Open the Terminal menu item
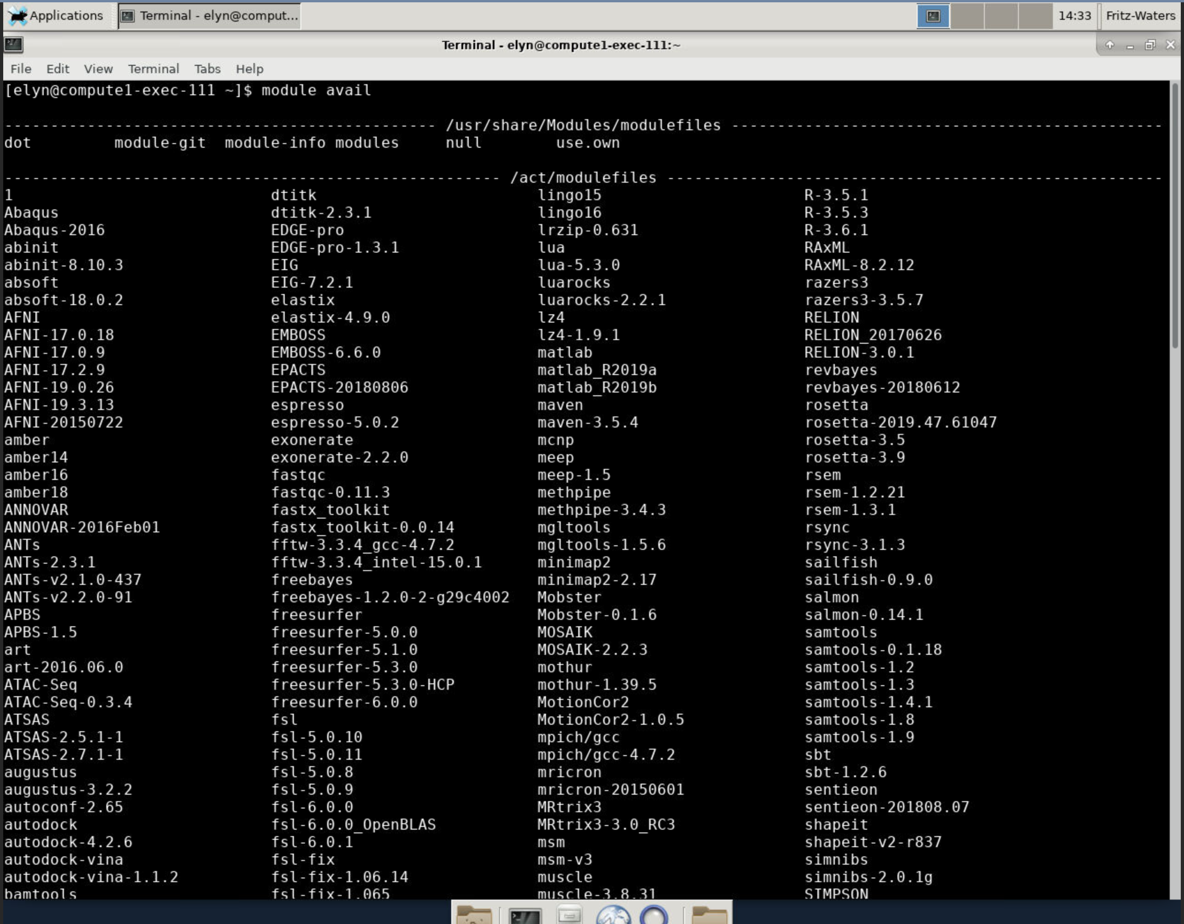 point(153,67)
